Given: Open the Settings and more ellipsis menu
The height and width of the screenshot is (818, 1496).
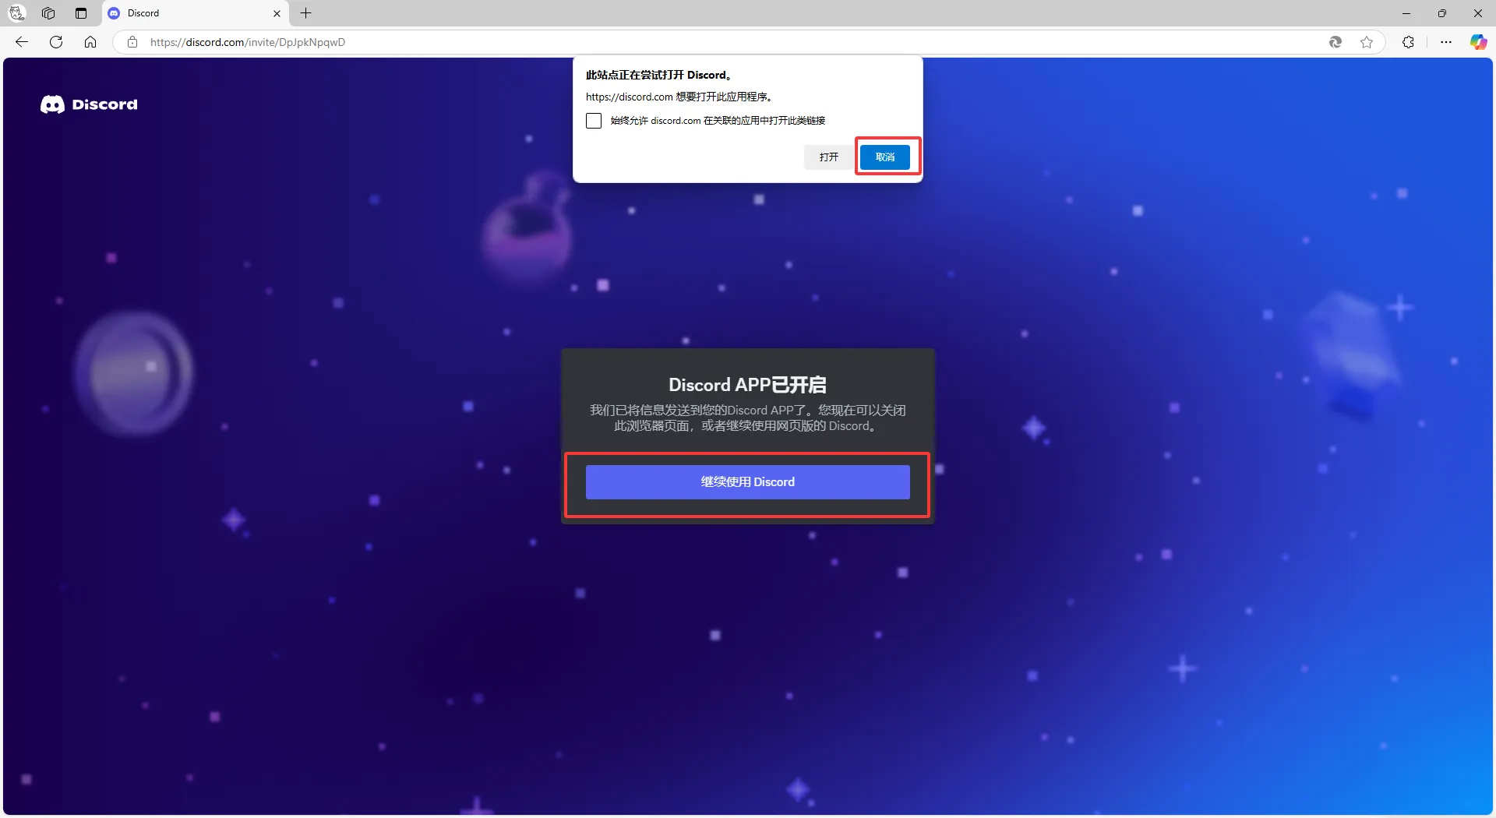Looking at the screenshot, I should [1446, 42].
